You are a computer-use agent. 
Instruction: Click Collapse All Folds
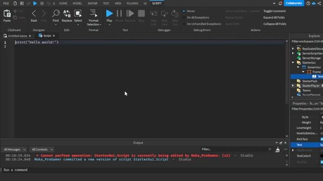tap(275, 24)
